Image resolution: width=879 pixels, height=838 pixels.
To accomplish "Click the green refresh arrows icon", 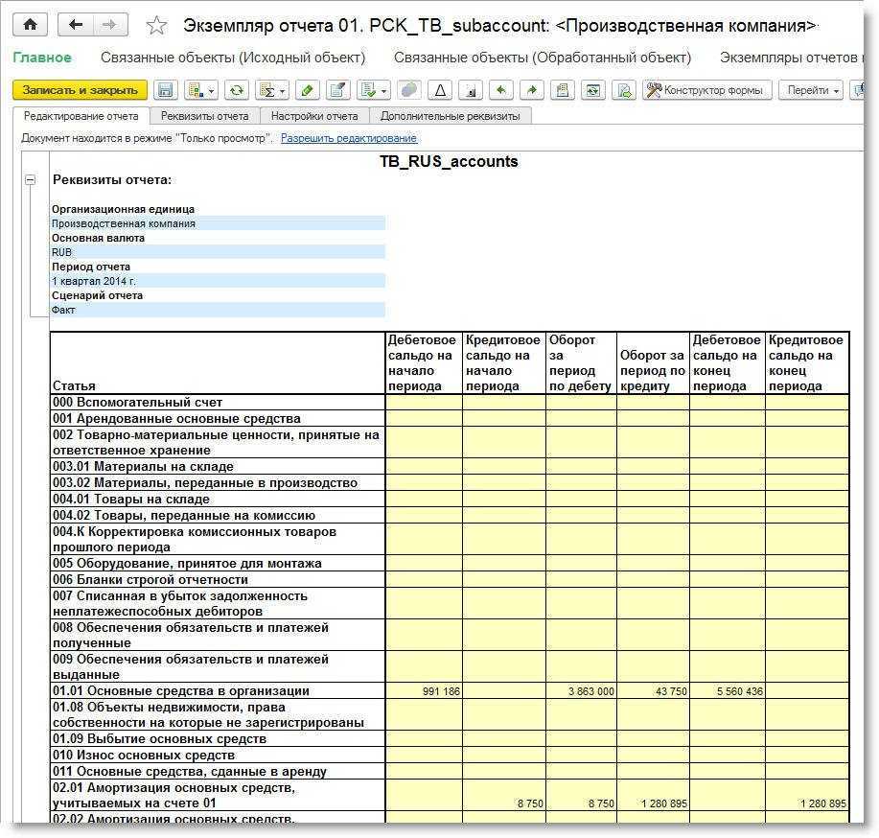I will (236, 90).
